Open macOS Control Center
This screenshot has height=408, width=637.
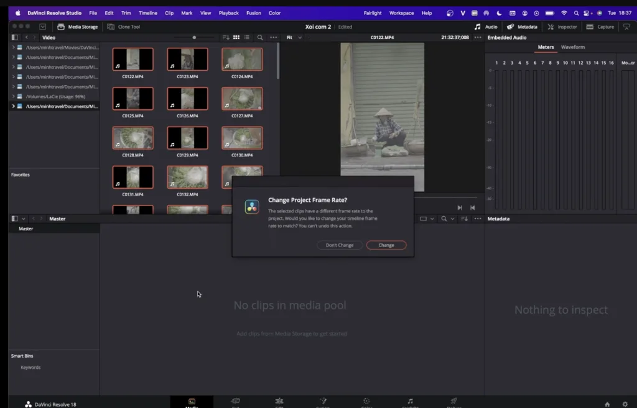(x=587, y=13)
